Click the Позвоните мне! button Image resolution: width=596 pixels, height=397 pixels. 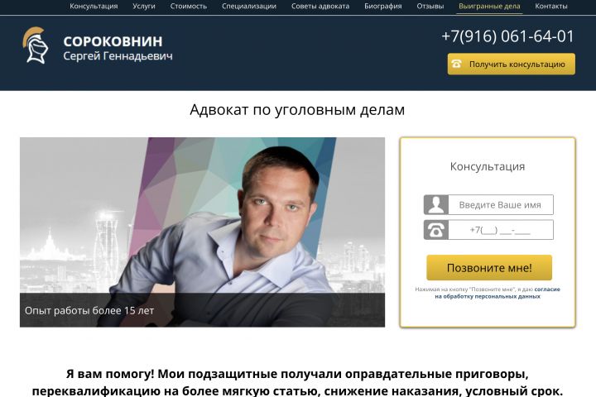pyautogui.click(x=489, y=268)
